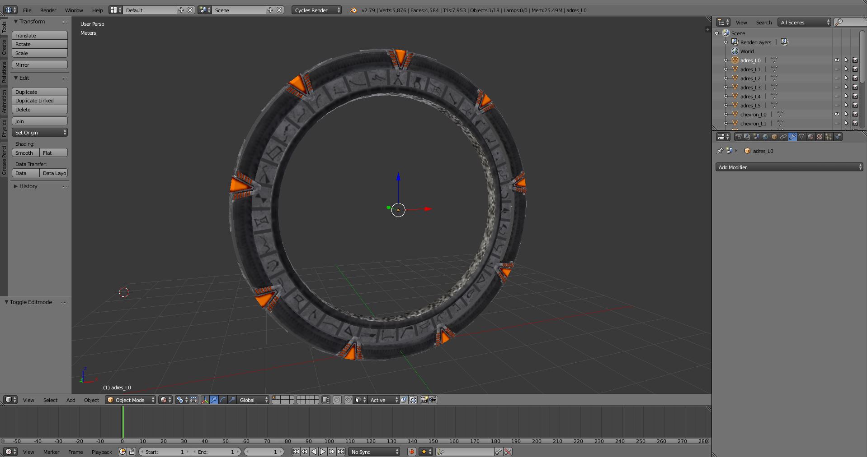Open No Sync playback dropdown
This screenshot has height=457, width=867.
(374, 452)
